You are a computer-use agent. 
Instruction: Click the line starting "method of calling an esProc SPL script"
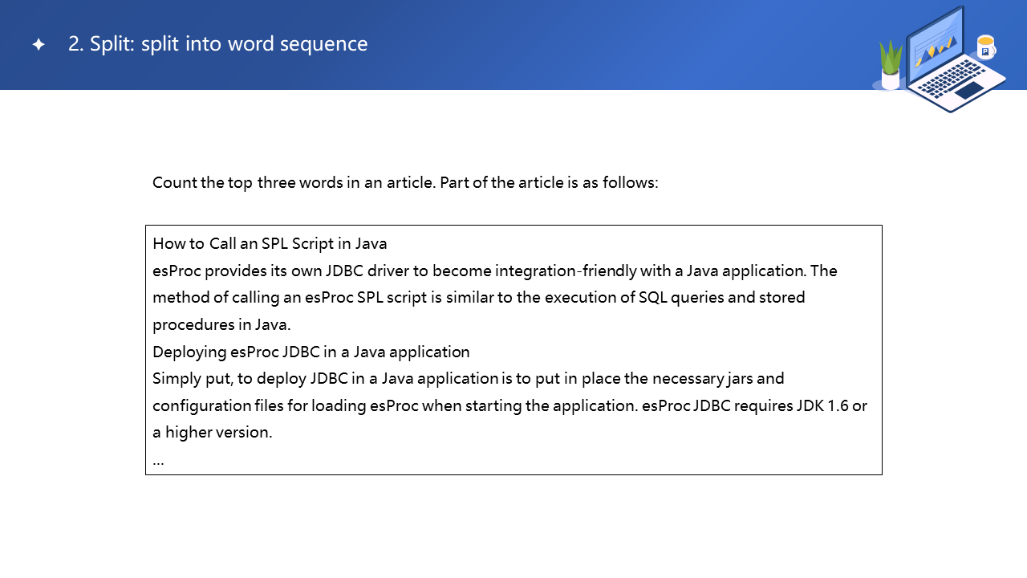(x=479, y=298)
